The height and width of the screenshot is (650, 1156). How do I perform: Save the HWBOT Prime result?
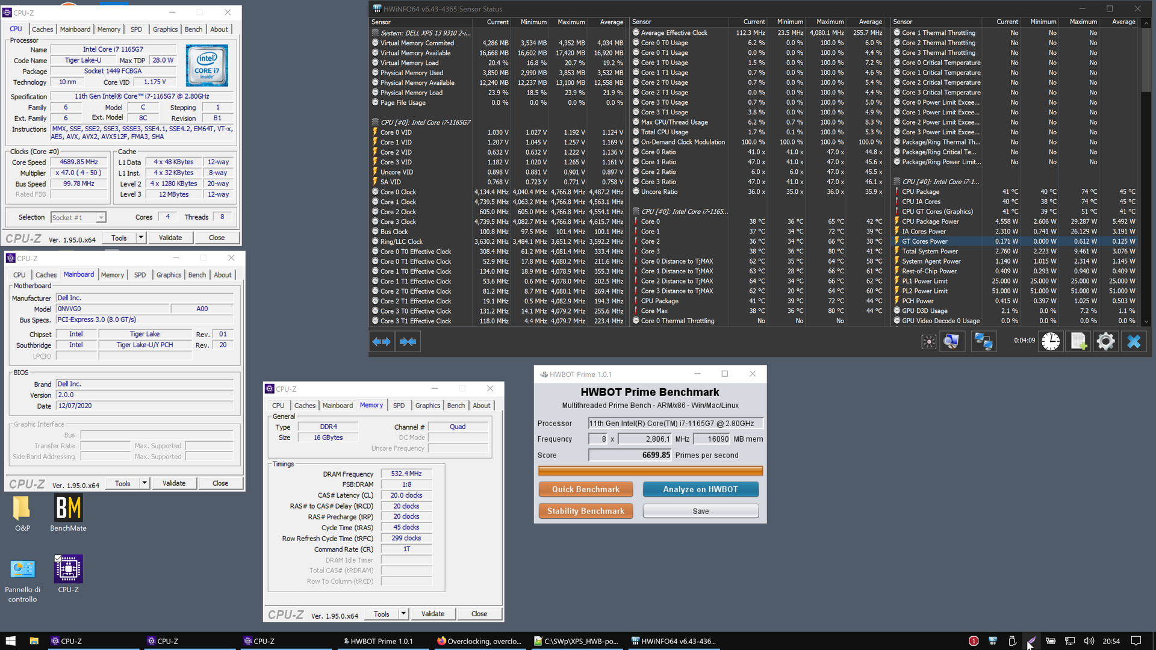tap(700, 511)
